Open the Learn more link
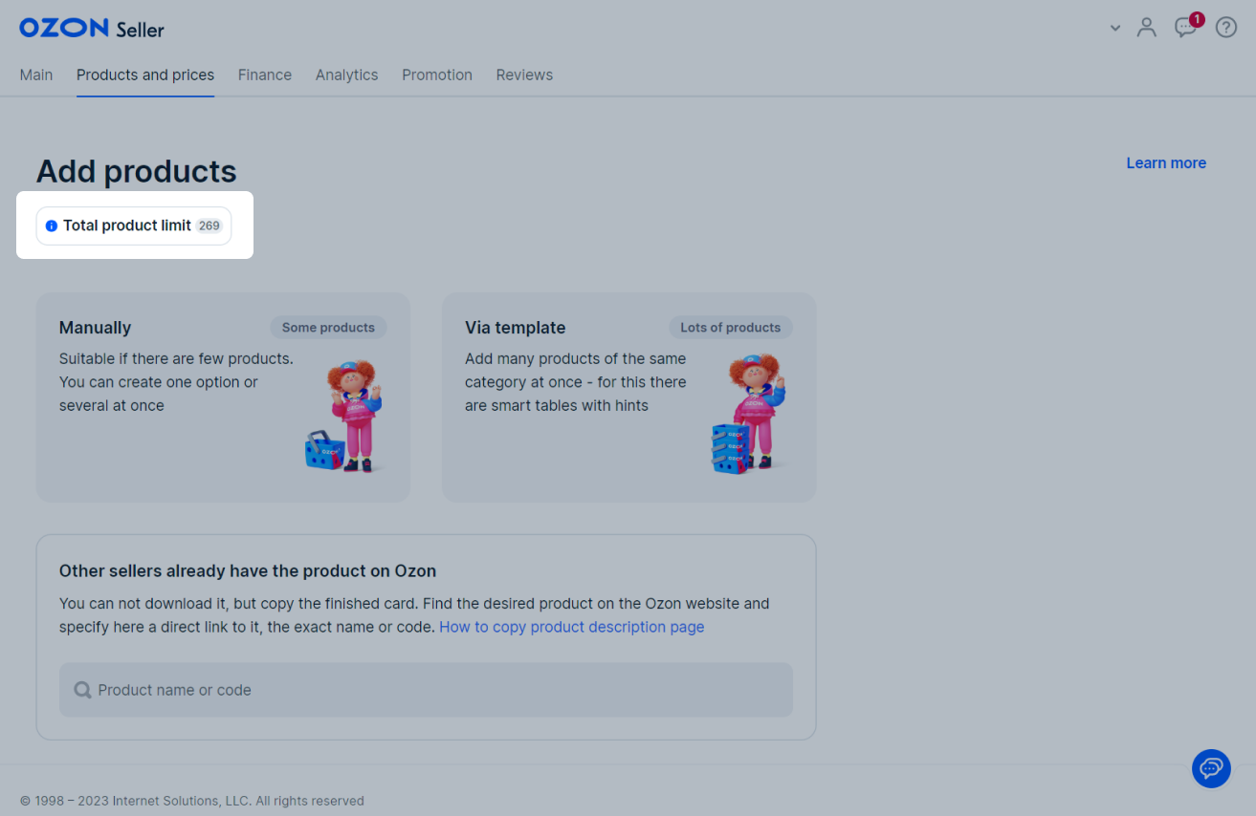Image resolution: width=1256 pixels, height=816 pixels. click(x=1165, y=162)
